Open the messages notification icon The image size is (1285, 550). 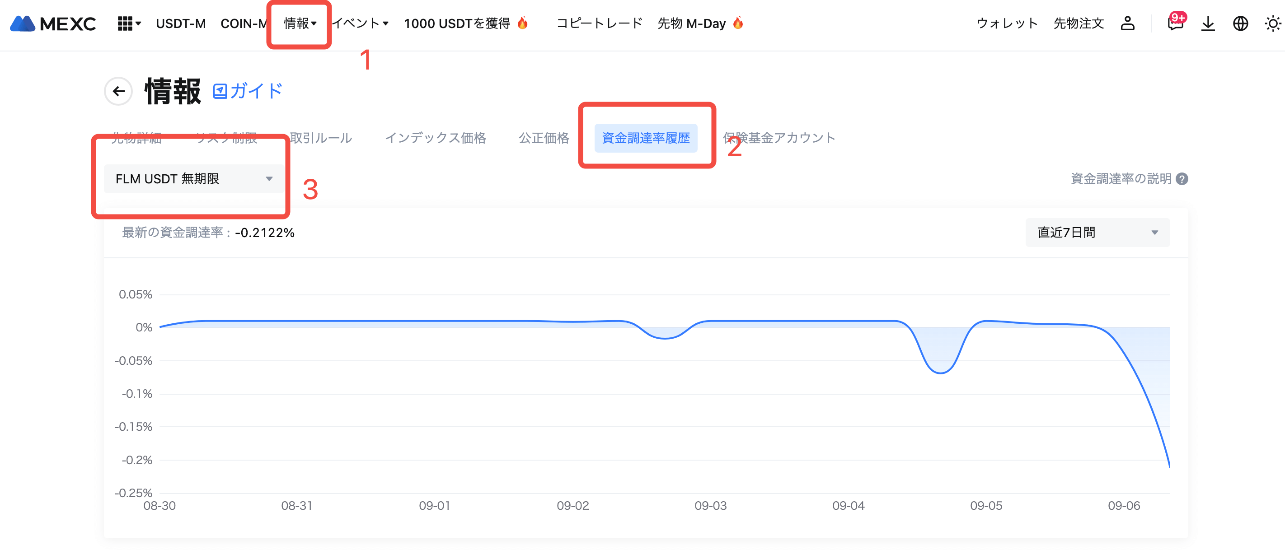point(1175,23)
